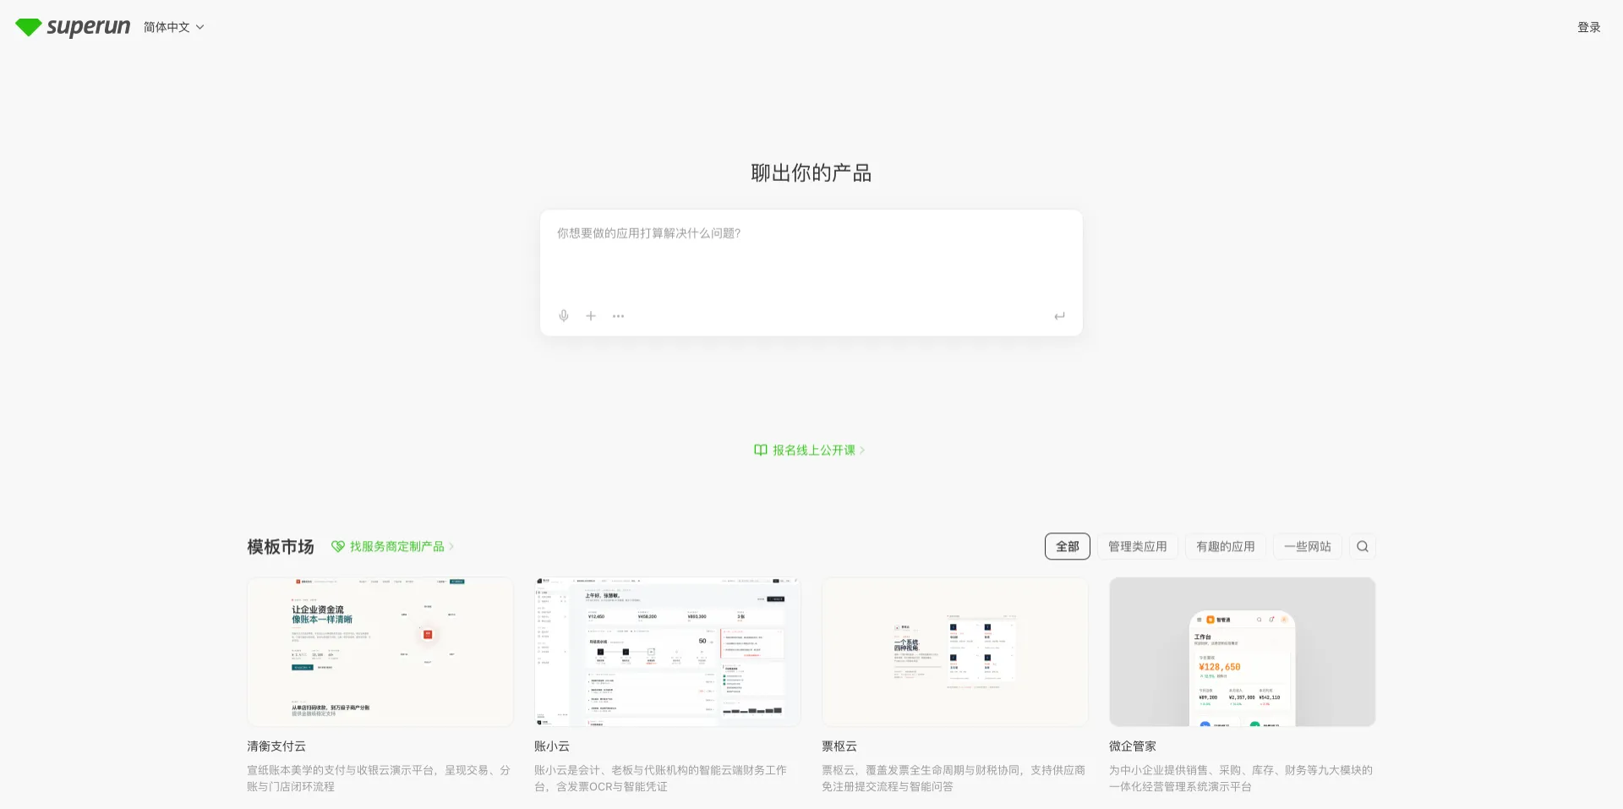Click the description under 微企管家

pyautogui.click(x=1241, y=779)
